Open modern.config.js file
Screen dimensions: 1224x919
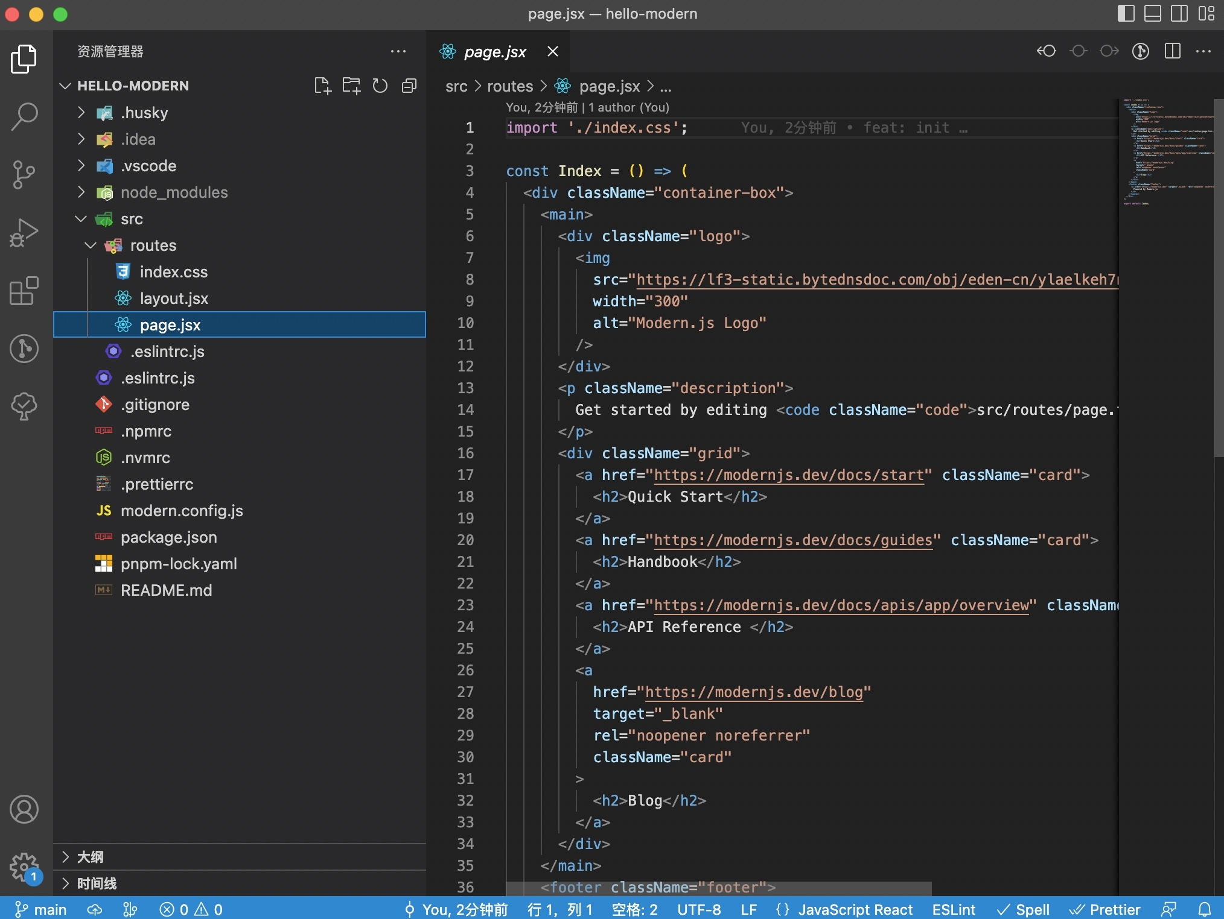point(240,511)
